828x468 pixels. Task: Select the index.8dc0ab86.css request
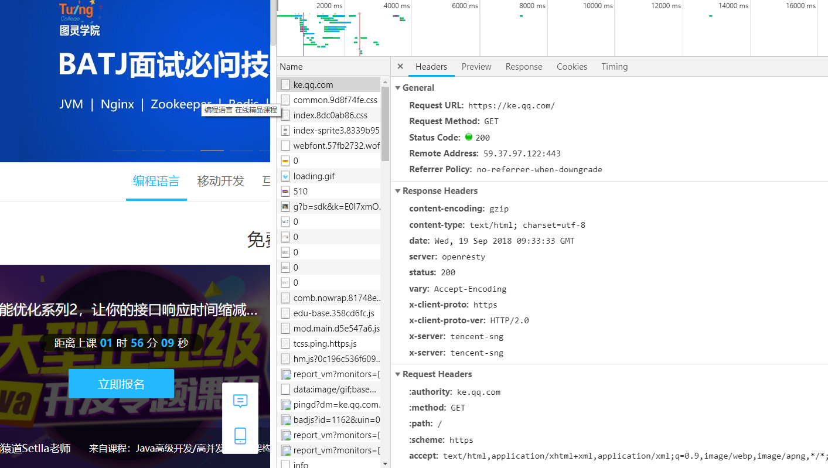329,115
